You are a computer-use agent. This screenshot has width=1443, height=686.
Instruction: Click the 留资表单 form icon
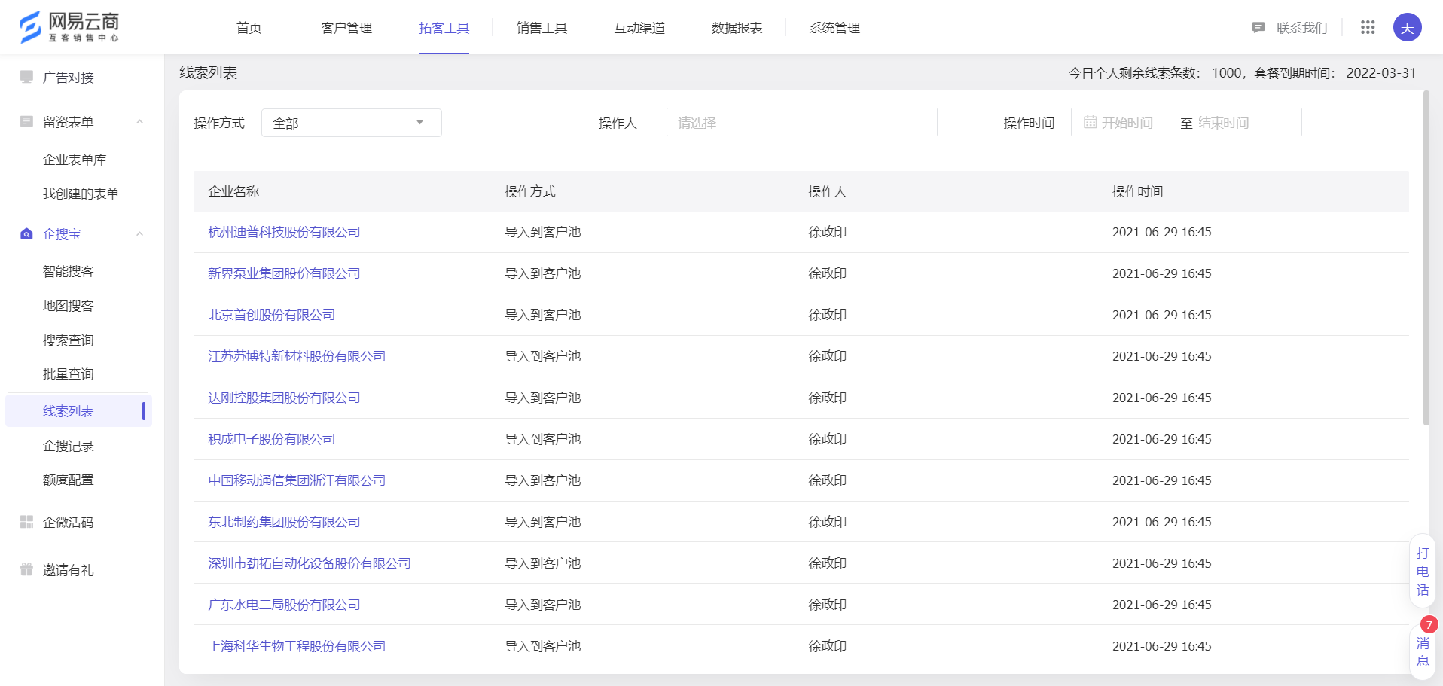26,121
